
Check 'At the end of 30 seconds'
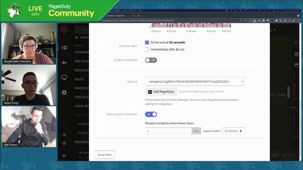click(x=147, y=42)
